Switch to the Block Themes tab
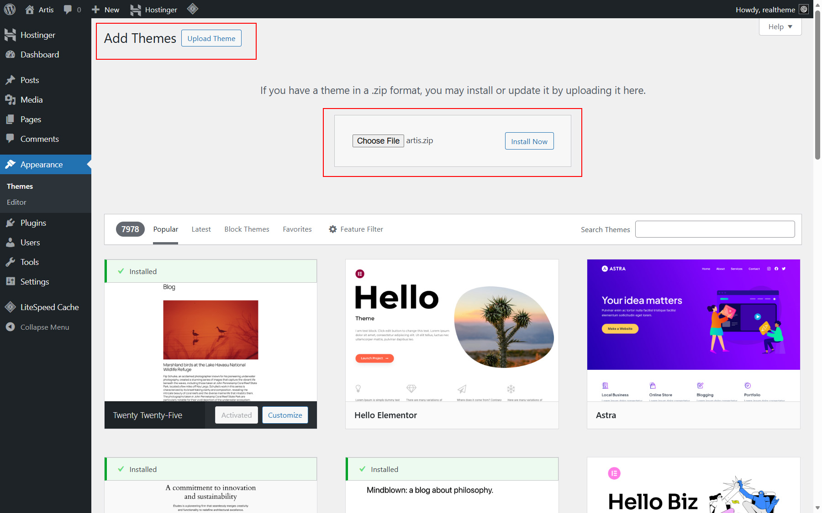 (247, 229)
